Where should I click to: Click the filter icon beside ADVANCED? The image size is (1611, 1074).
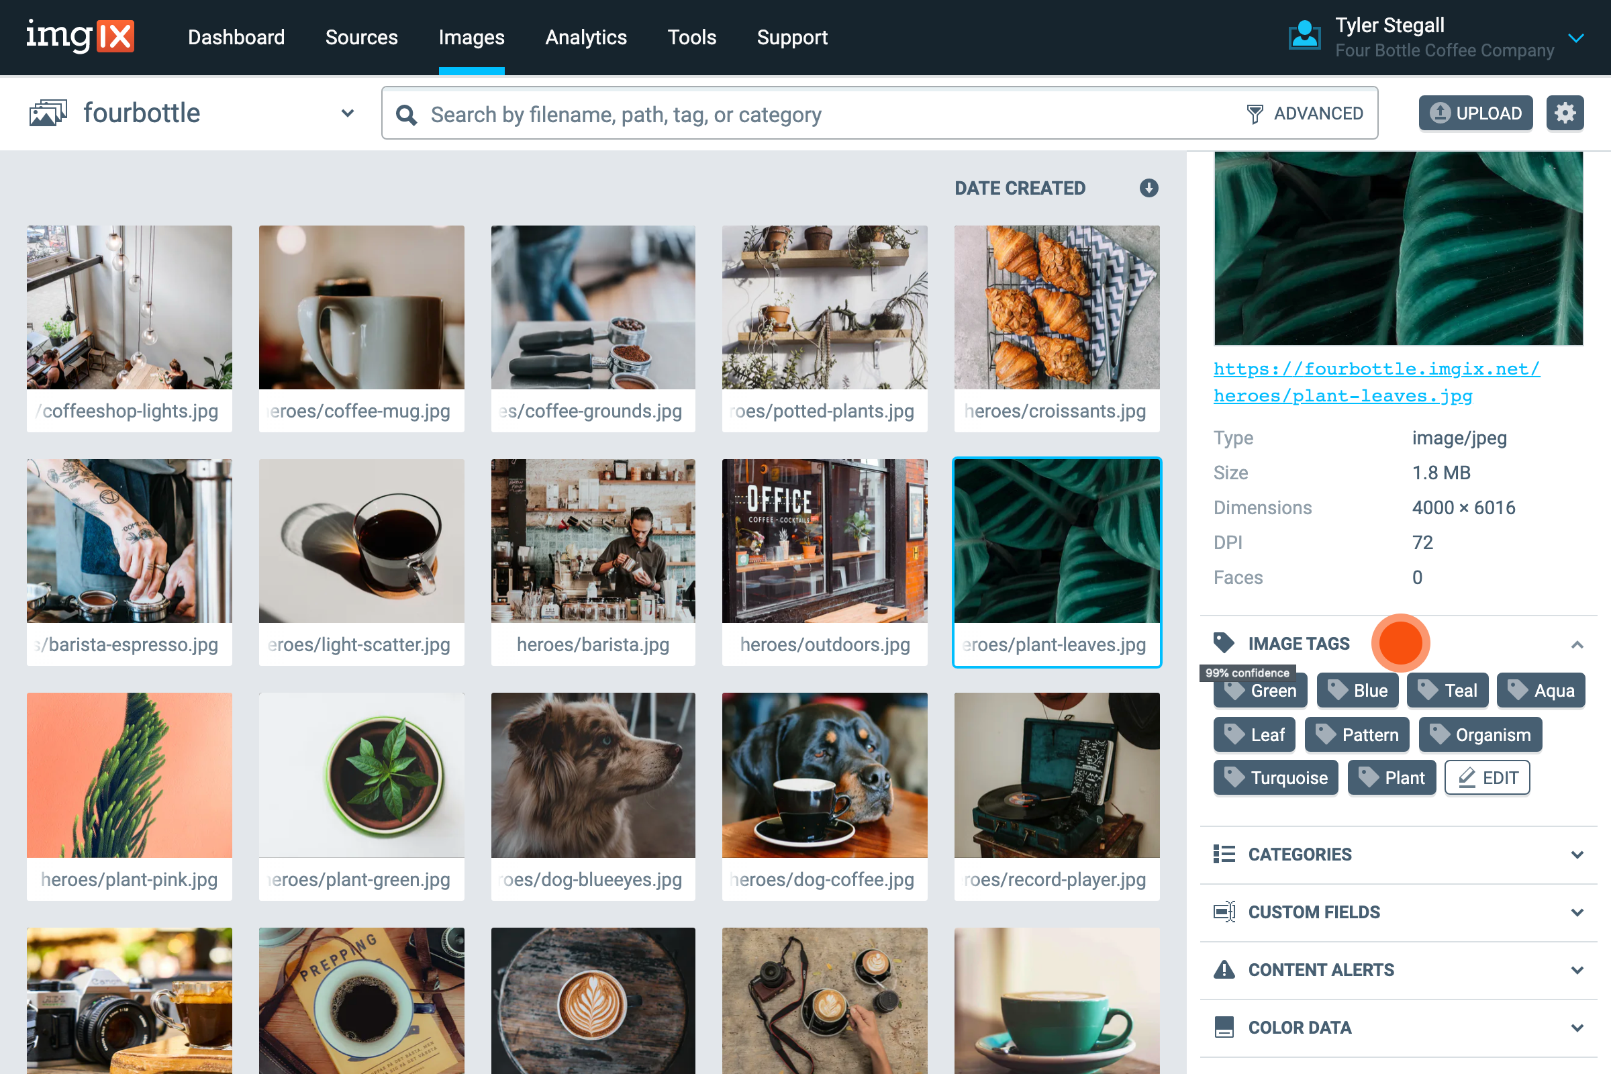click(1255, 113)
